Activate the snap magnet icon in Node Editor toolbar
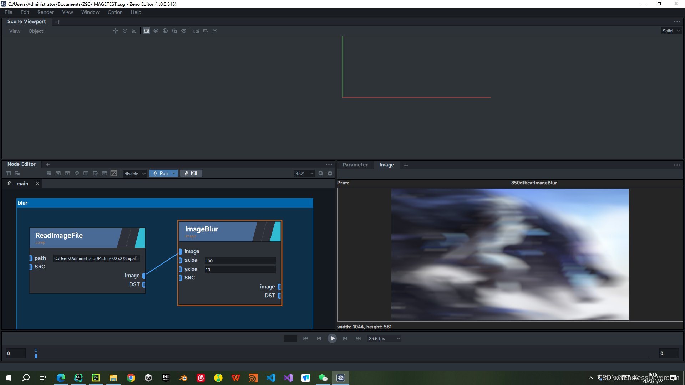This screenshot has width=685, height=385. (76, 173)
